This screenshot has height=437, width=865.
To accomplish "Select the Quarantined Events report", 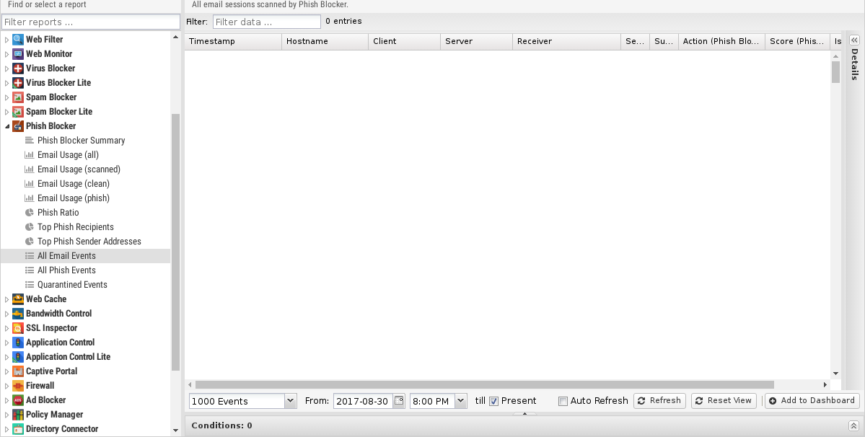I will tap(72, 285).
